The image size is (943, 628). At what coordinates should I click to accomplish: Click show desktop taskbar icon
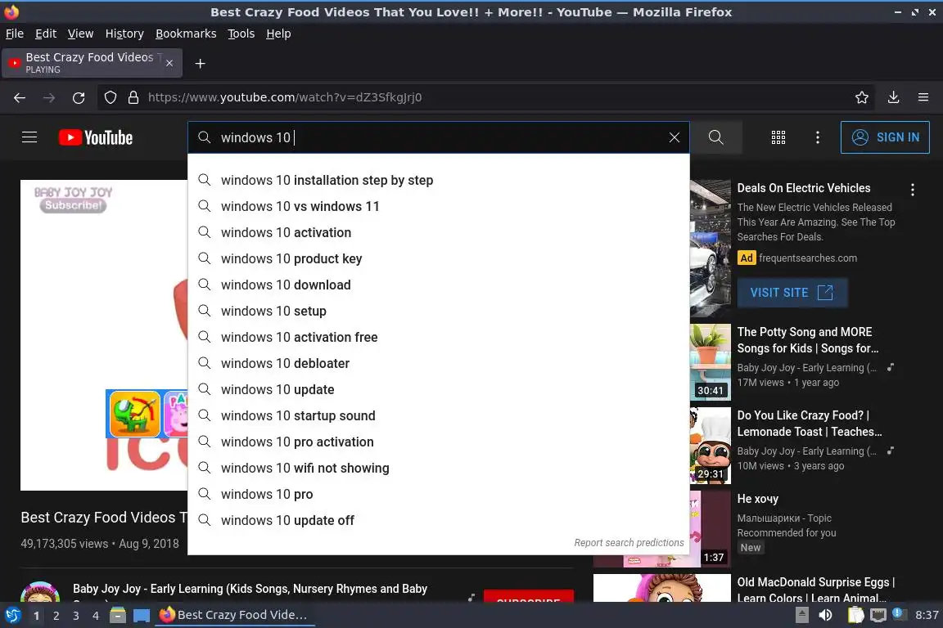tap(142, 616)
